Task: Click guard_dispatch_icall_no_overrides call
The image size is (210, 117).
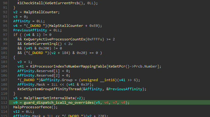Action: tap(59, 103)
